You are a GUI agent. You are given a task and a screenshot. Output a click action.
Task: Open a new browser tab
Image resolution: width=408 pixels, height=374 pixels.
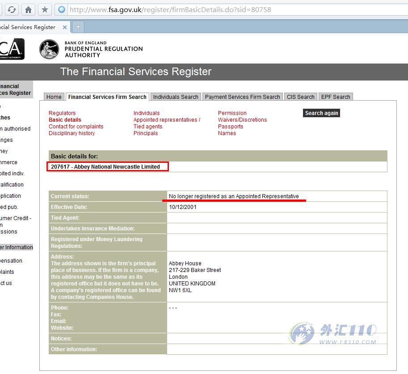(78, 27)
